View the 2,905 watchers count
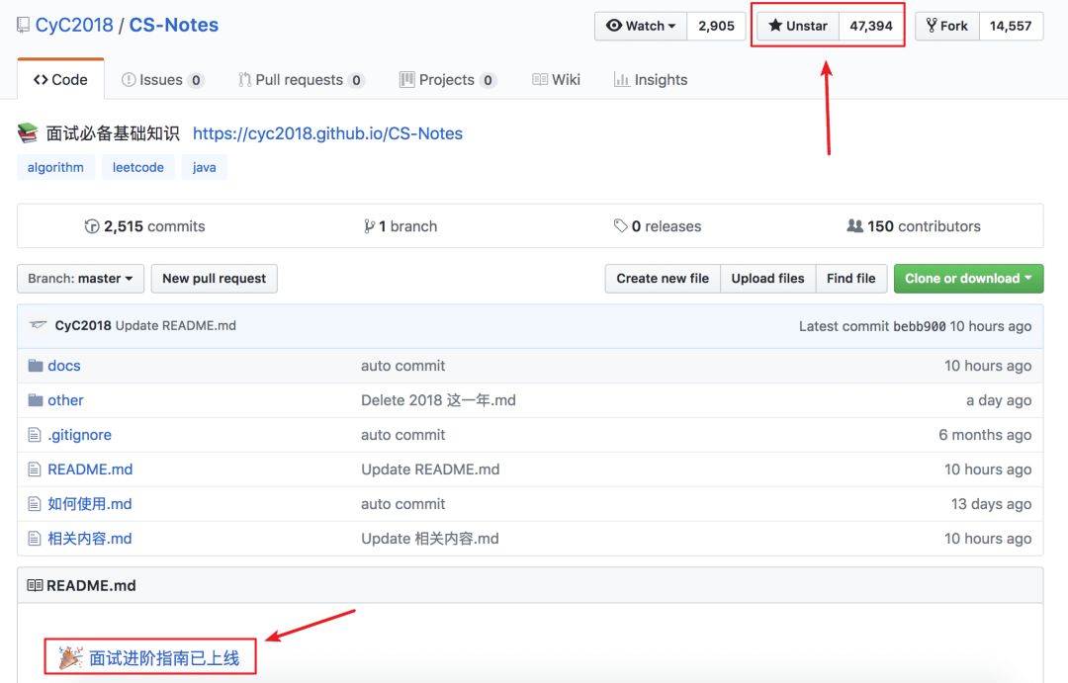The width and height of the screenshot is (1068, 683). coord(716,26)
